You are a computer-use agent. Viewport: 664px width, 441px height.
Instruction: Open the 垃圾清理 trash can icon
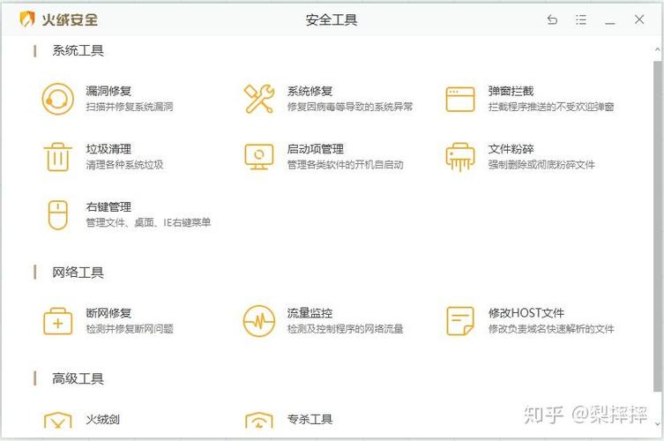57,157
